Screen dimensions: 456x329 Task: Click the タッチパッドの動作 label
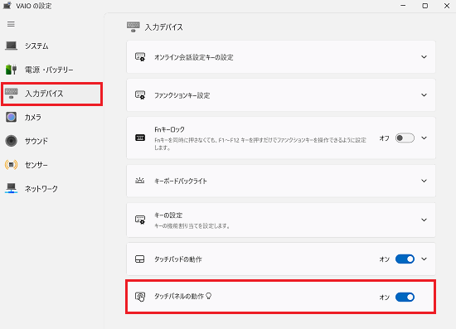point(178,259)
